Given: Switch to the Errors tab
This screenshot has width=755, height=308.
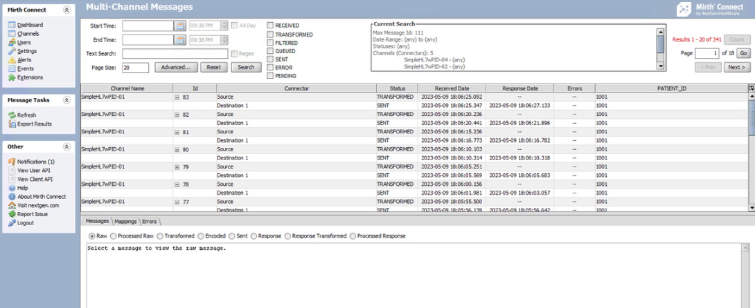Looking at the screenshot, I should (150, 222).
